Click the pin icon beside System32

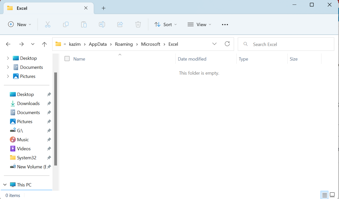[x=49, y=158]
